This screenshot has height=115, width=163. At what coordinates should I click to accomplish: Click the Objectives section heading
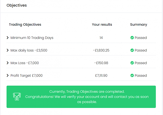17,5
